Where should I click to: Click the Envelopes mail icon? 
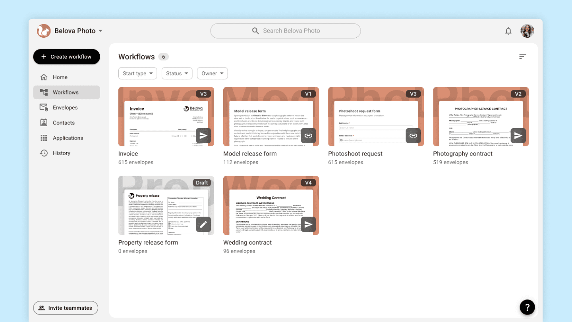coord(44,107)
